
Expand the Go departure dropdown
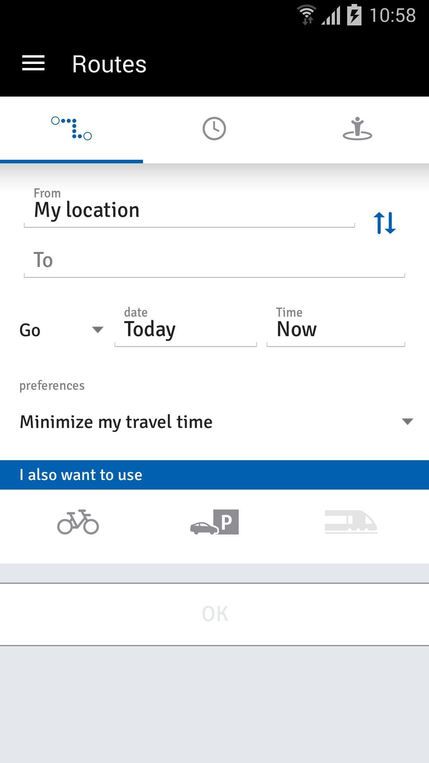point(62,330)
